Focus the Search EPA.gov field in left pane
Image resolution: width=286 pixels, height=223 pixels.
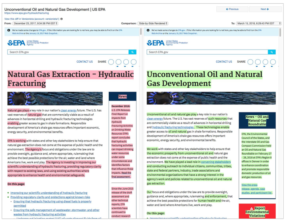[68, 52]
